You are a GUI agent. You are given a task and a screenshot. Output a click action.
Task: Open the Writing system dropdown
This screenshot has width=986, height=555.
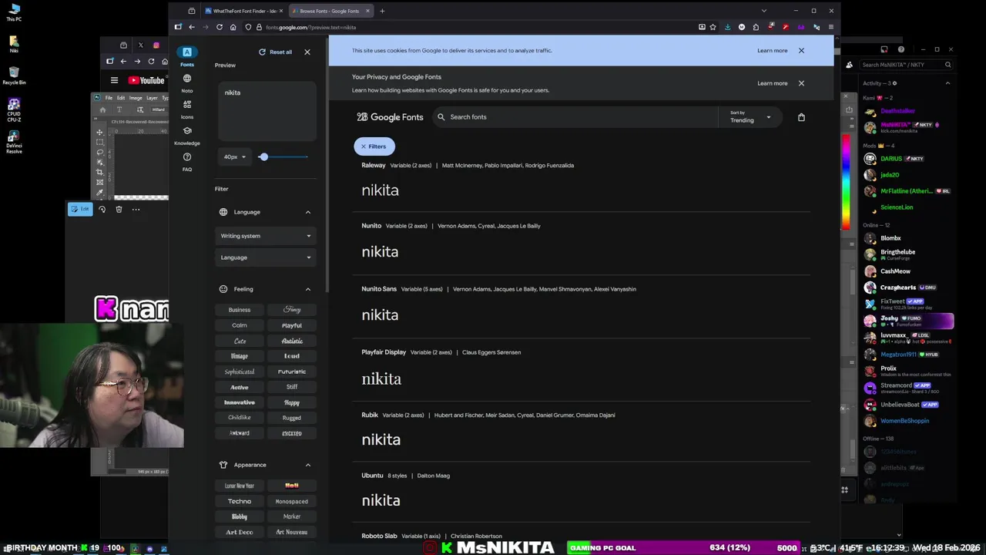coord(266,236)
